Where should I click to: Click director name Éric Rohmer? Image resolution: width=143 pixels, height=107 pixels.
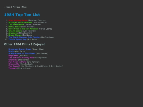(33, 62)
